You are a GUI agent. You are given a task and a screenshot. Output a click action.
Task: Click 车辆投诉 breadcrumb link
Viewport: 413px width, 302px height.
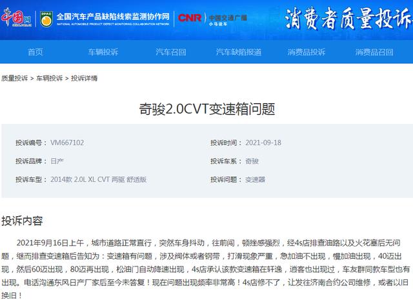(50, 78)
